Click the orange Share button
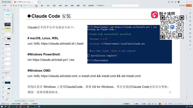 (189, 5)
